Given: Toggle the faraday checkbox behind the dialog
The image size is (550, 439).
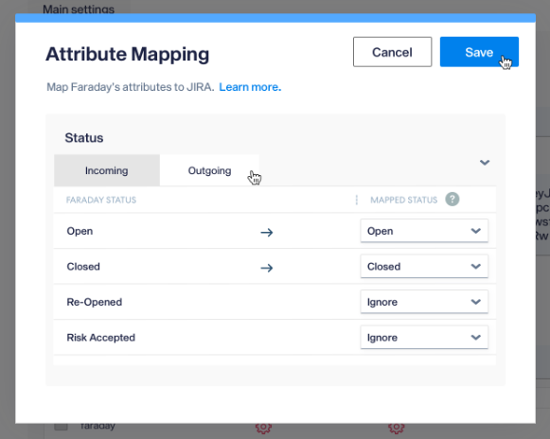Looking at the screenshot, I should 61,427.
